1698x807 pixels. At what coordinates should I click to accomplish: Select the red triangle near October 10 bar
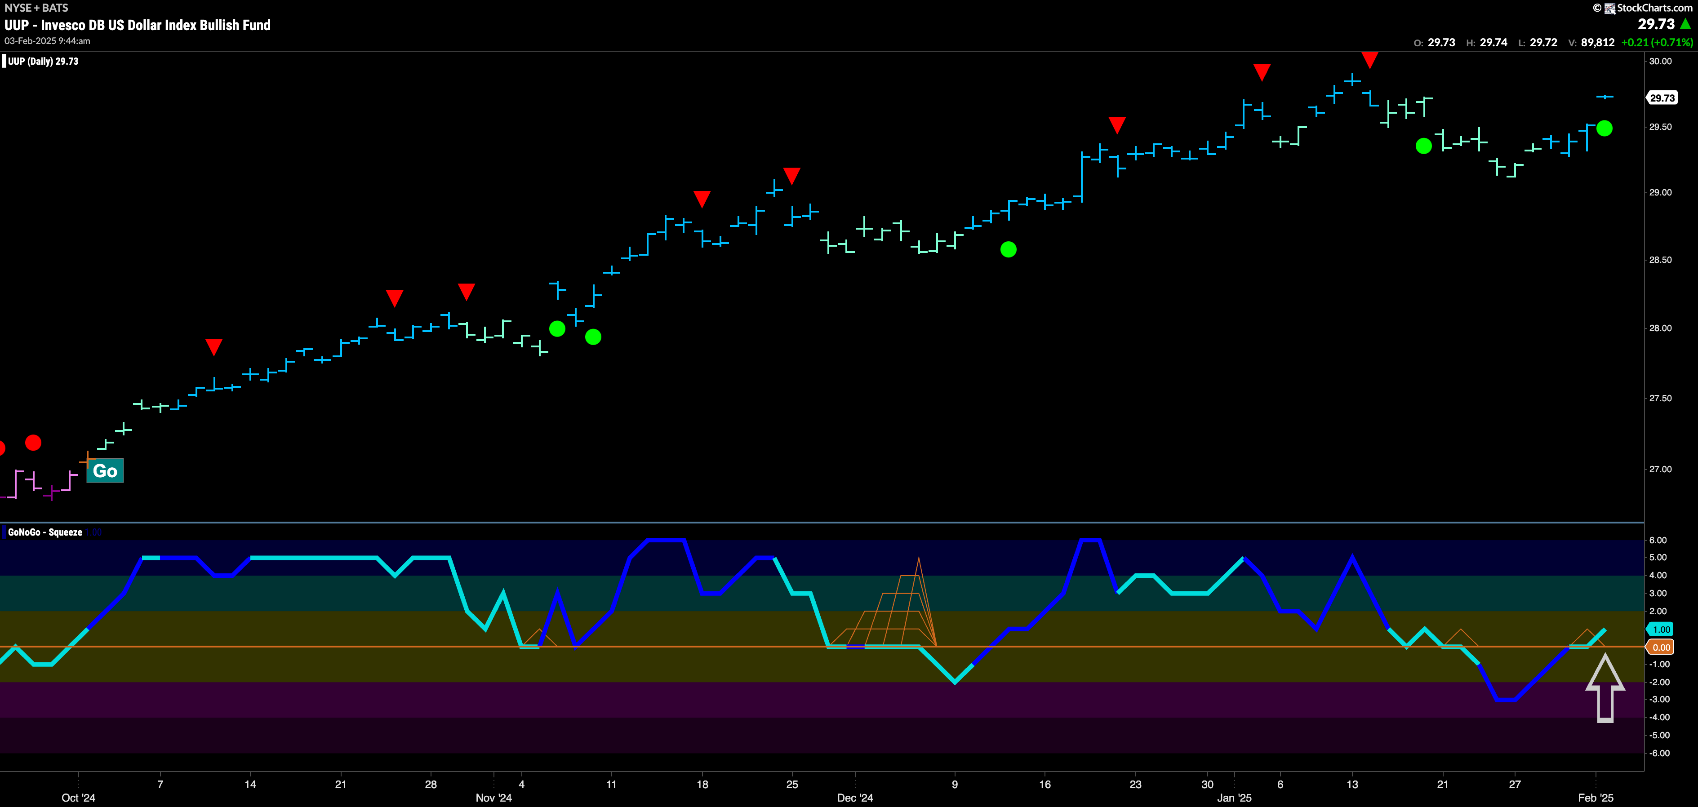213,347
